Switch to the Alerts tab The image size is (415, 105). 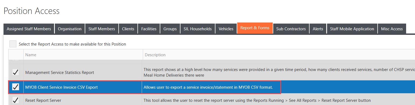click(318, 29)
